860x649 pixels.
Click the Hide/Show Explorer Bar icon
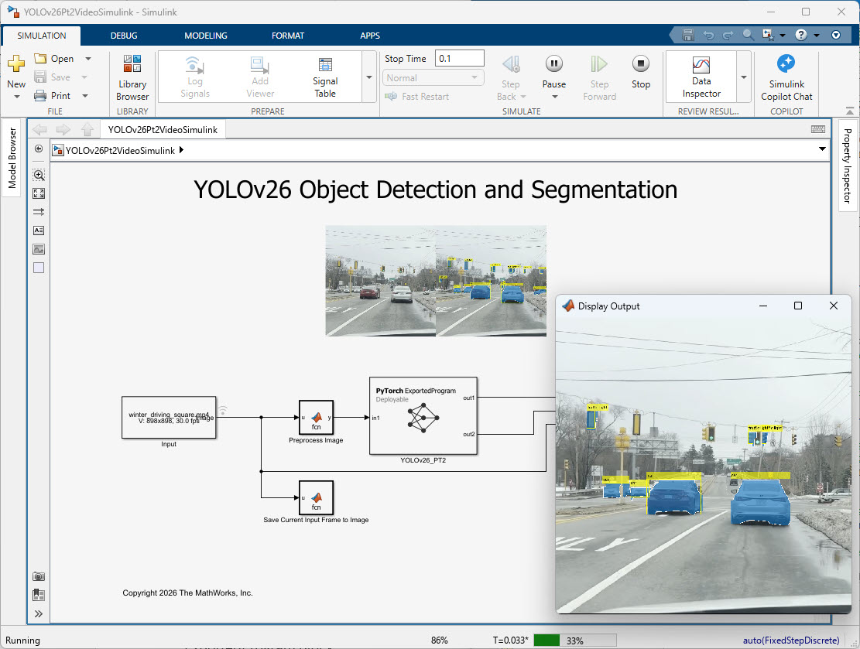click(x=39, y=149)
